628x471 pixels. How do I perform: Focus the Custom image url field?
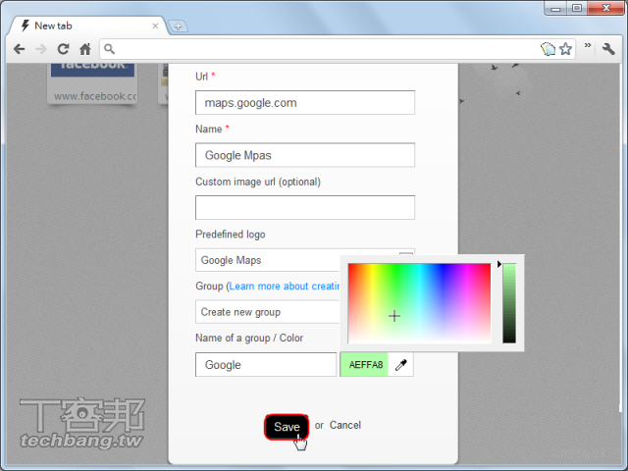(304, 207)
